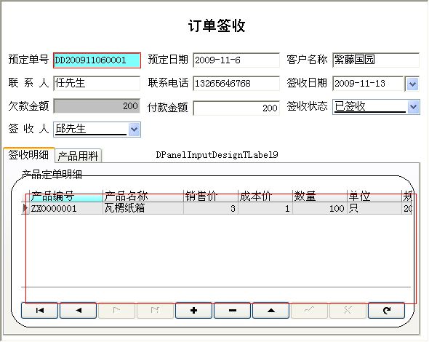Click the 联系电话 text field
429x342 pixels.
pyautogui.click(x=236, y=83)
